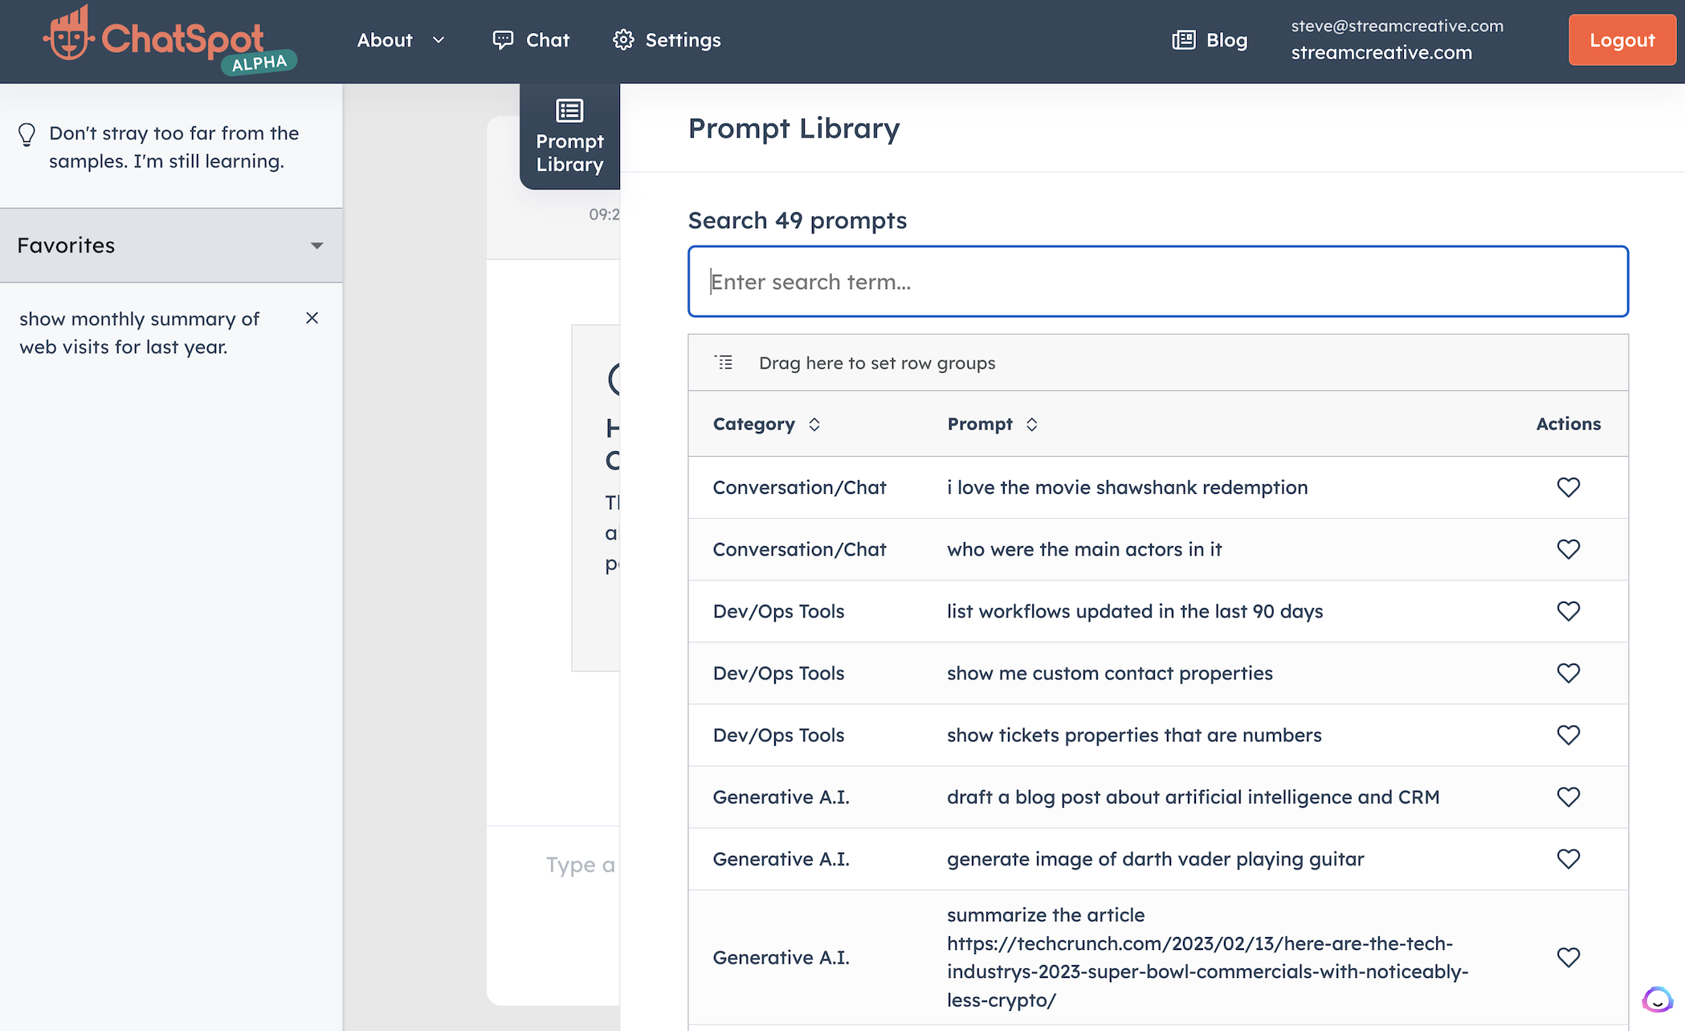Click the row groups drag icon
This screenshot has width=1685, height=1031.
click(724, 362)
